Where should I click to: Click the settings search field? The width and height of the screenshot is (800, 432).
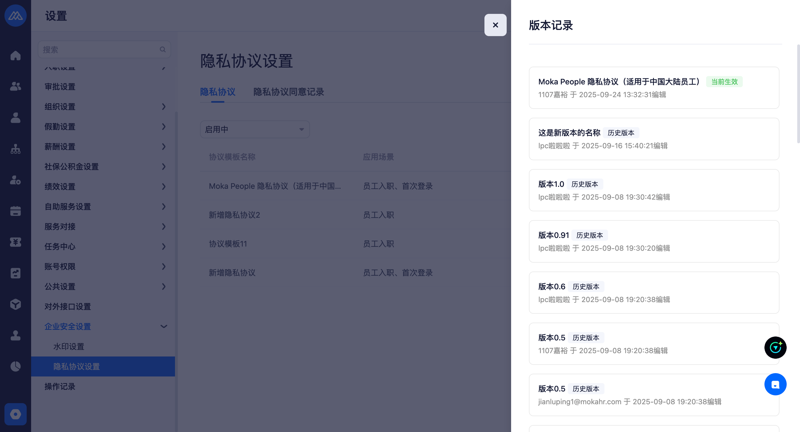pyautogui.click(x=104, y=49)
